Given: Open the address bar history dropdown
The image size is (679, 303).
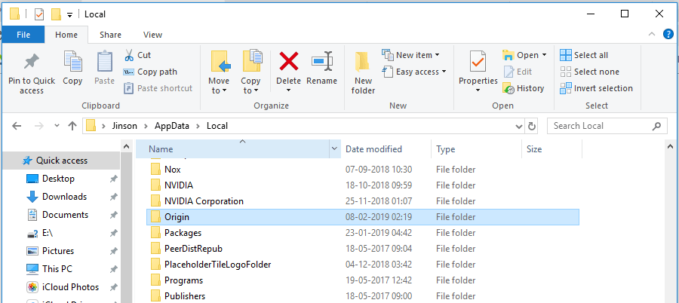Looking at the screenshot, I should [x=518, y=126].
